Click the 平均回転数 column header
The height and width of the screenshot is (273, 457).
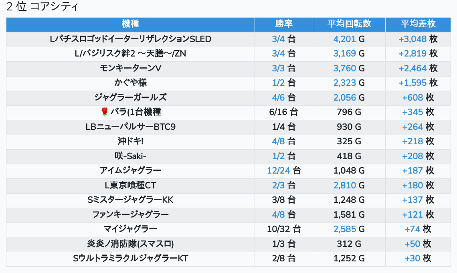[349, 24]
